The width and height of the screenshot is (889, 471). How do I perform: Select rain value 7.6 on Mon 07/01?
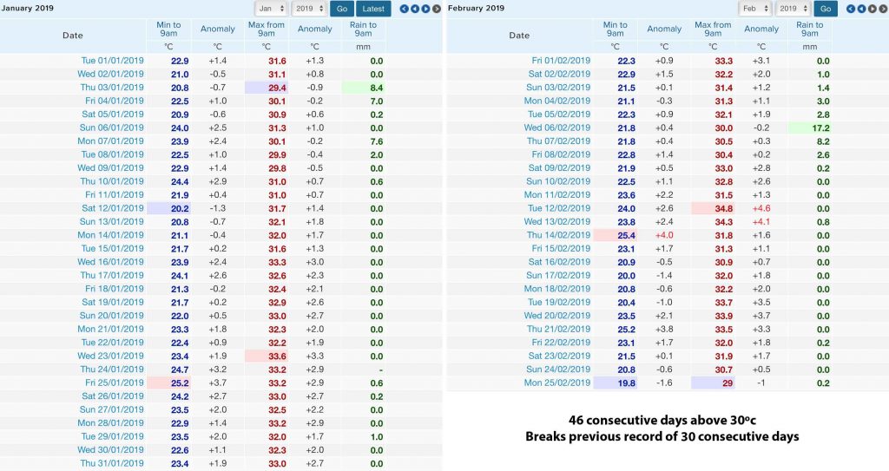pos(377,141)
